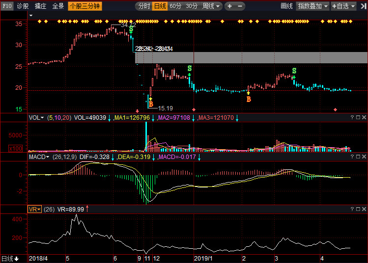
Task: Click the 15.19 low price label
Action: point(165,108)
